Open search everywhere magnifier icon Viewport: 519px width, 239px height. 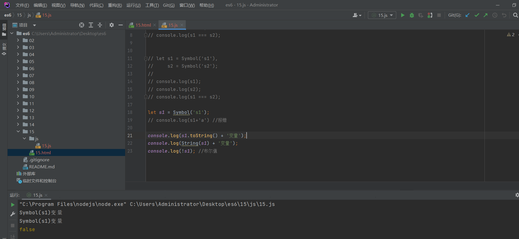[515, 15]
